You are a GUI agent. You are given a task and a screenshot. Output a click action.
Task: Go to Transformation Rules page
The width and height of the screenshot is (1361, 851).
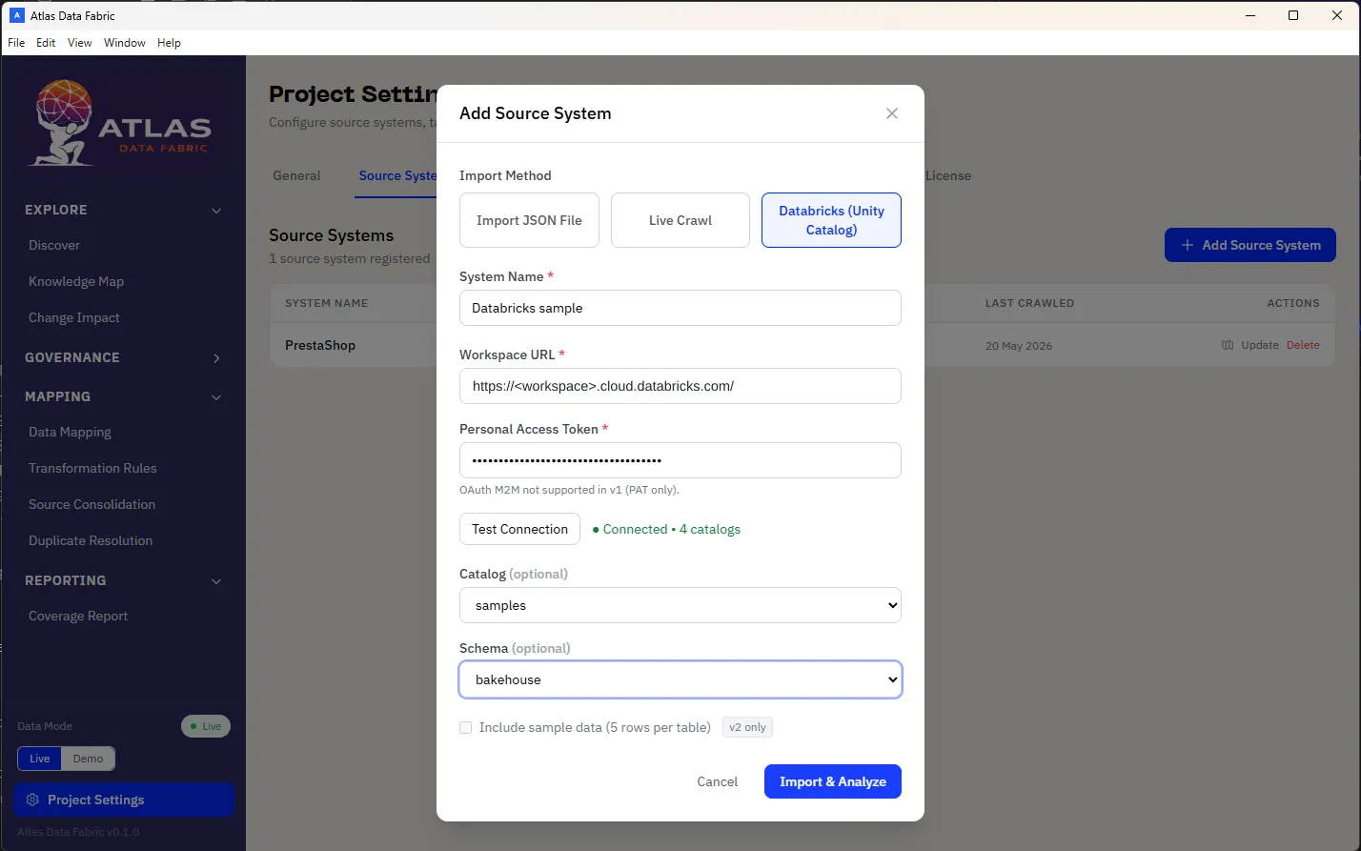pos(92,468)
